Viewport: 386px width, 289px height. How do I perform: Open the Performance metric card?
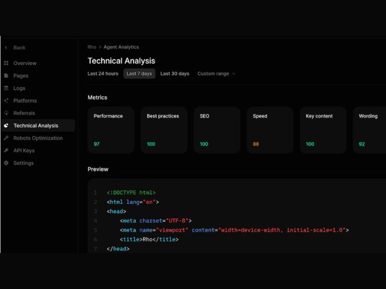click(111, 130)
